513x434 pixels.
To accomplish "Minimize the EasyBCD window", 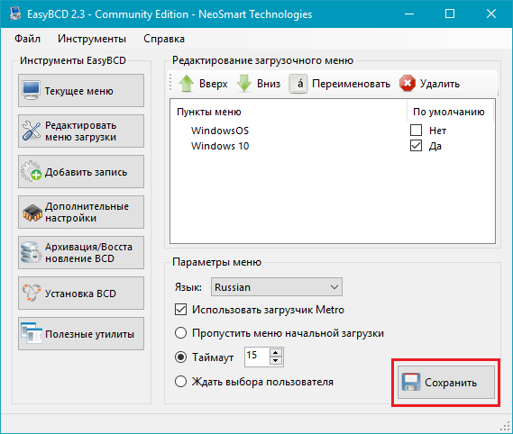I will (409, 14).
